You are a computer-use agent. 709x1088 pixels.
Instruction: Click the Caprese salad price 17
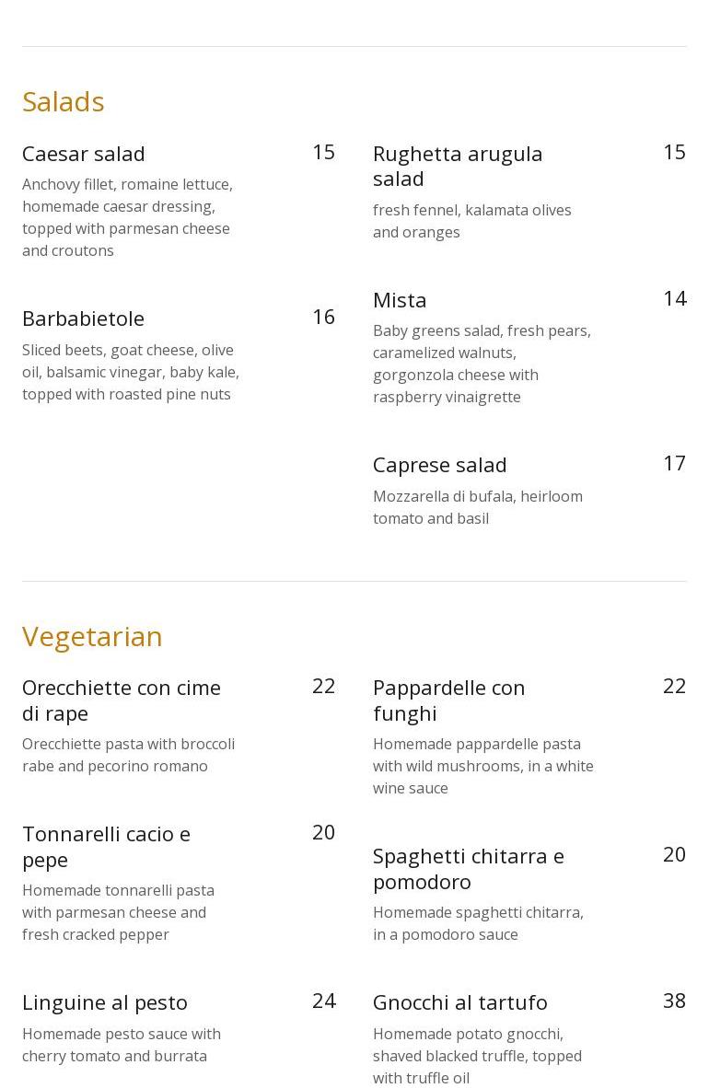pos(674,463)
